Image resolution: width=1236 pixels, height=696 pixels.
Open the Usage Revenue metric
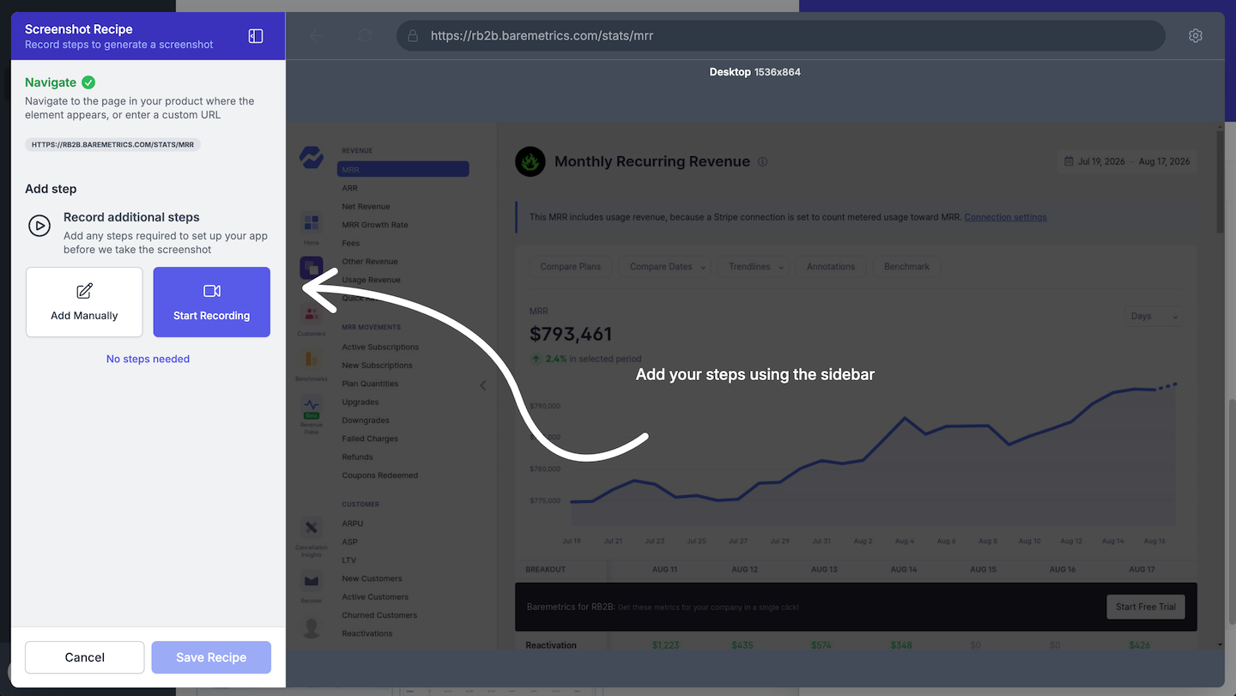[371, 280]
